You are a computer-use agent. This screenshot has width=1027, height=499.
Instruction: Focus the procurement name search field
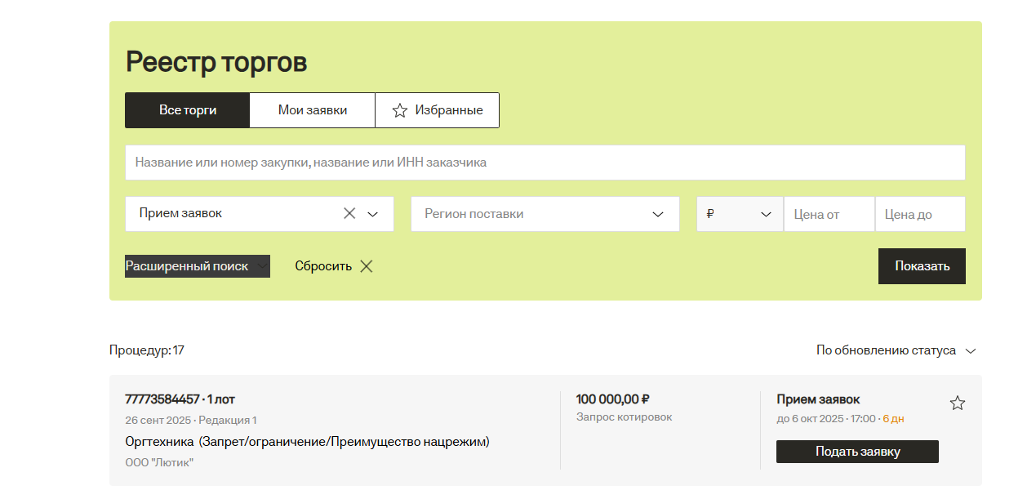click(545, 163)
